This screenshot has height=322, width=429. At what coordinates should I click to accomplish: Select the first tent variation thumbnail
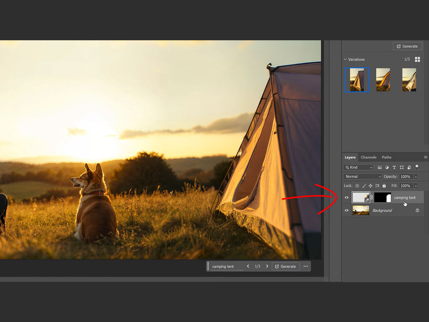(x=357, y=80)
